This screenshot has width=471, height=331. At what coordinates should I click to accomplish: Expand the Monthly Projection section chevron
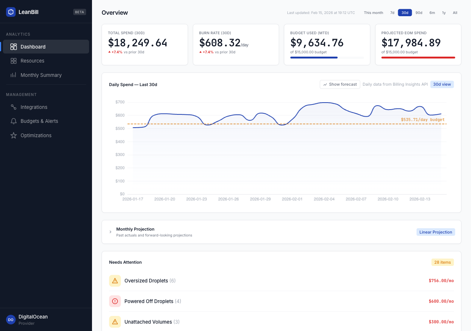110,232
